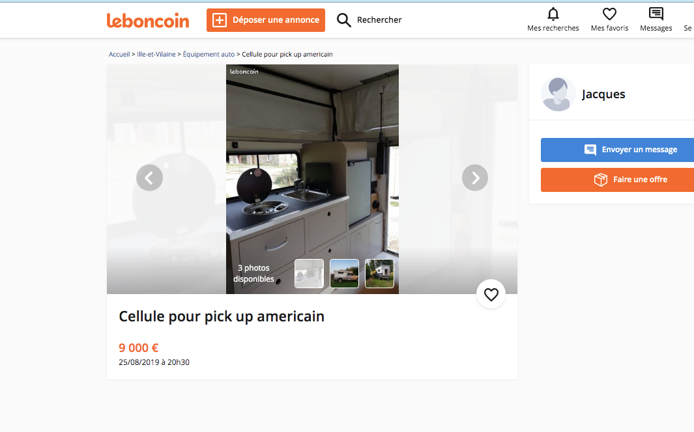Open the seller name Jacques
The height and width of the screenshot is (432, 694).
(603, 94)
